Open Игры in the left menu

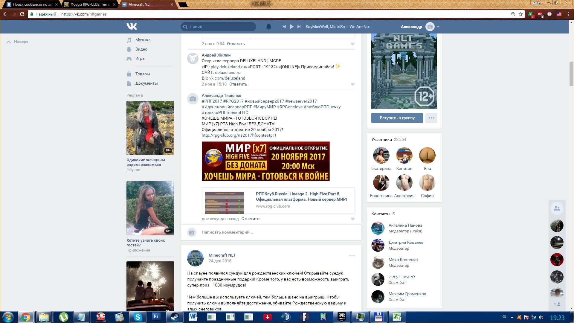pyautogui.click(x=140, y=59)
